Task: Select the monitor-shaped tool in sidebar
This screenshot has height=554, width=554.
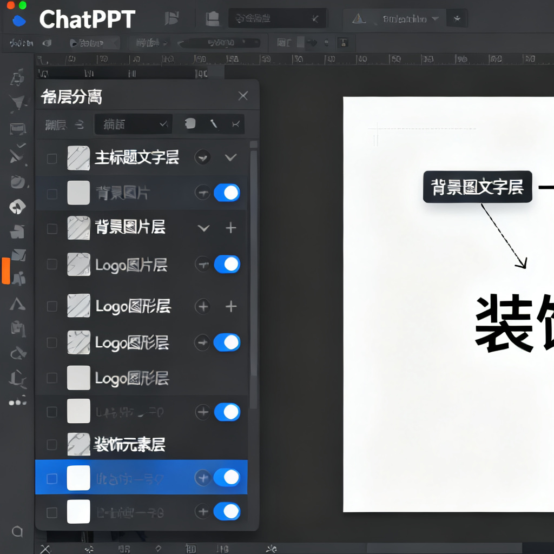Action: (18, 129)
